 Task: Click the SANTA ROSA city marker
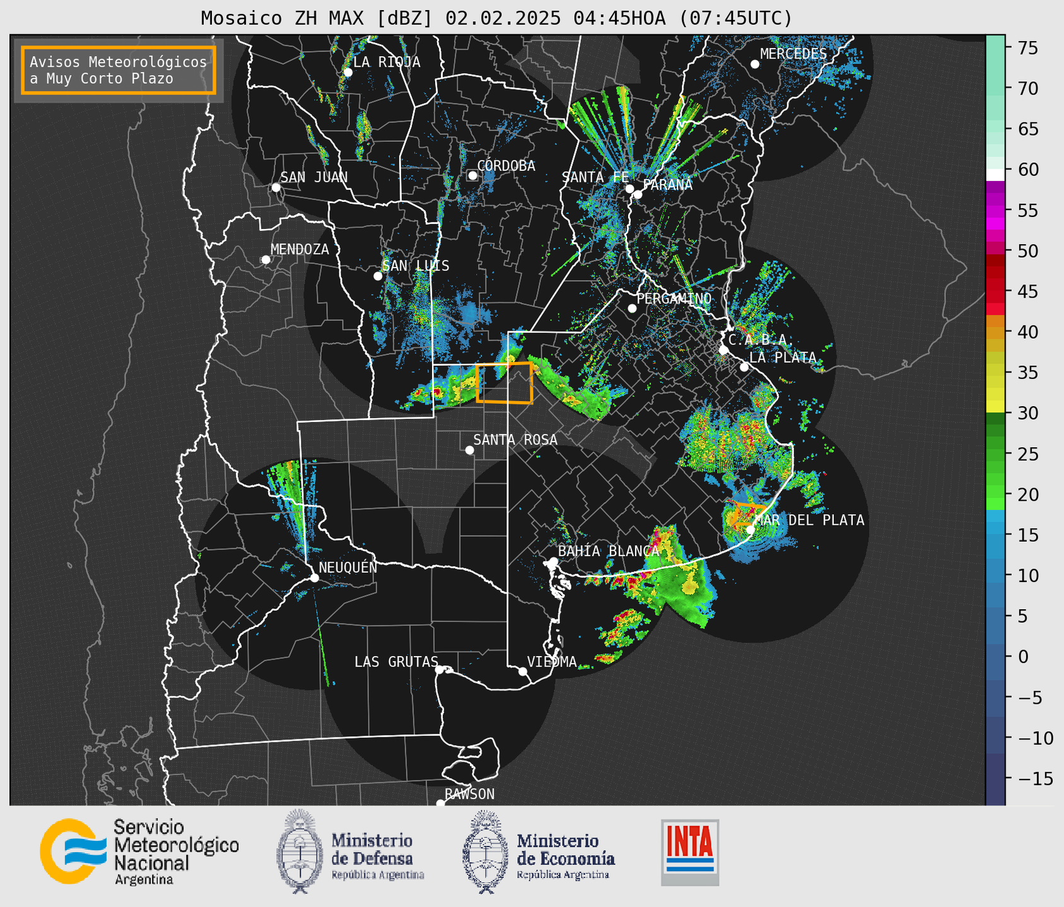point(469,450)
